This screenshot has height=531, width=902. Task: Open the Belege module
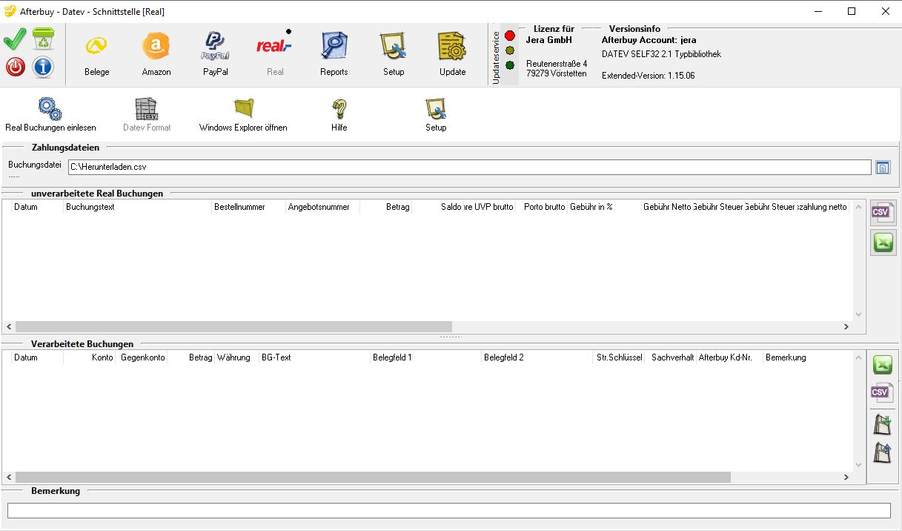click(x=96, y=55)
